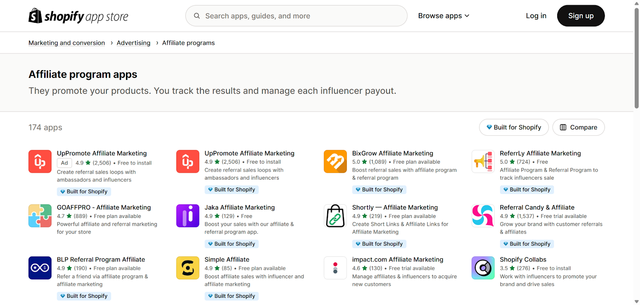Click the Affiliate program apps heading

click(83, 75)
